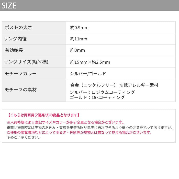Click the pink 両耳用(2個売り) notice heading
The height and width of the screenshot is (179, 179).
tap(43, 115)
